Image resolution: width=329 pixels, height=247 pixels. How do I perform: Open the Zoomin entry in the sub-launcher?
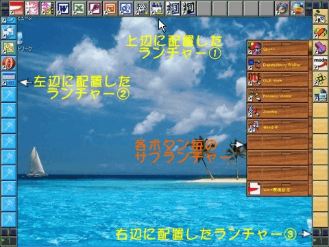[x=278, y=111]
